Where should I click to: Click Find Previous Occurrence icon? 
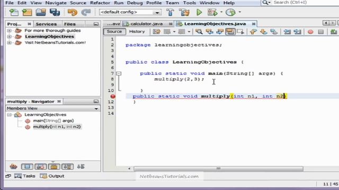209,32
